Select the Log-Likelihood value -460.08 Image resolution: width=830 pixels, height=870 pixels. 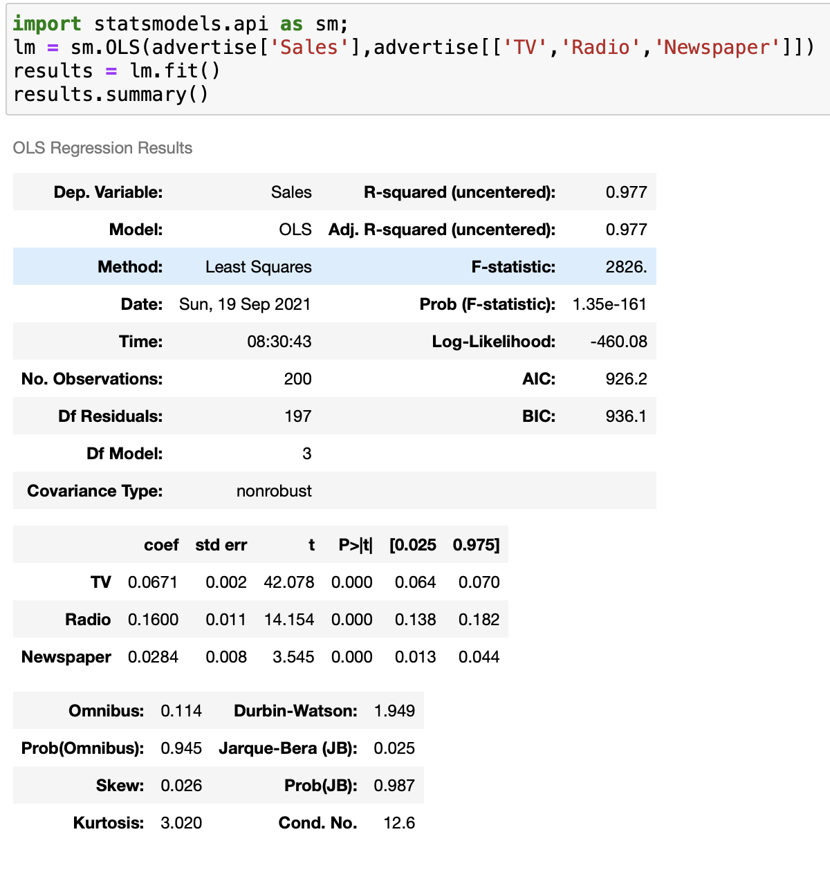(618, 342)
